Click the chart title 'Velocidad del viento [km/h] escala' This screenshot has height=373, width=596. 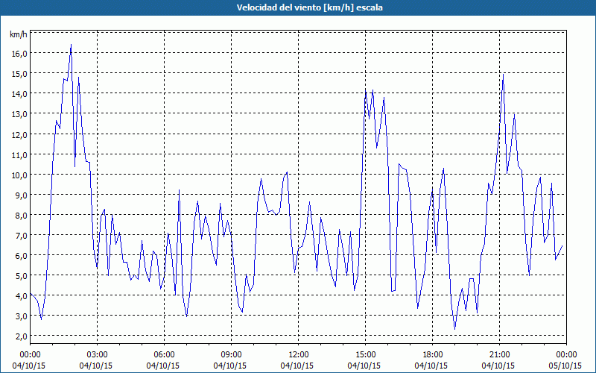pyautogui.click(x=309, y=7)
